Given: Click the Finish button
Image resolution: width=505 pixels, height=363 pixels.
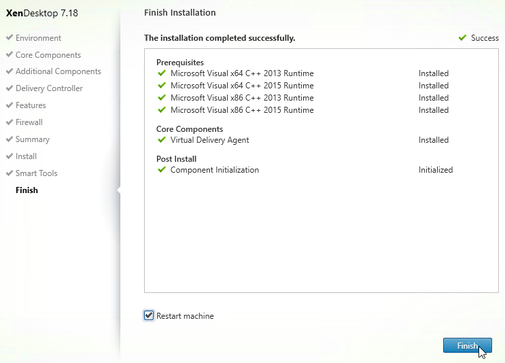Looking at the screenshot, I should (x=468, y=345).
